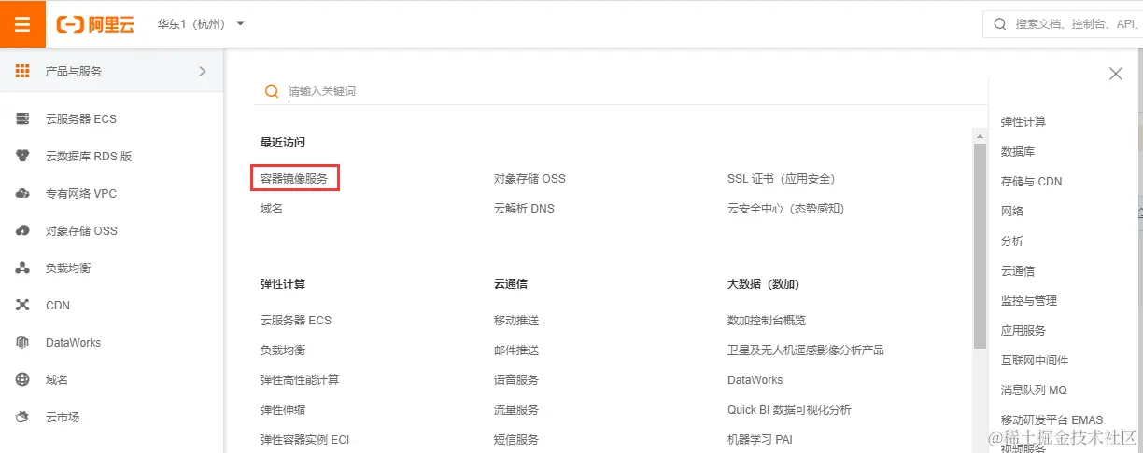Open 负载均衡 in left sidebar
1143x453 pixels.
point(68,268)
